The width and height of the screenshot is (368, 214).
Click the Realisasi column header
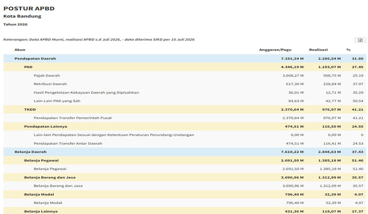pos(318,50)
